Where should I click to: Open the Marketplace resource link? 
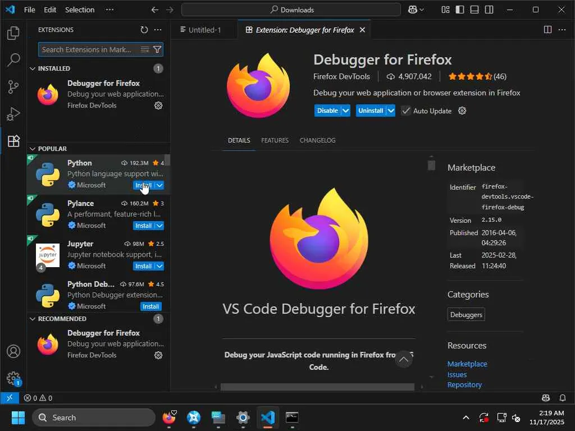(x=467, y=364)
